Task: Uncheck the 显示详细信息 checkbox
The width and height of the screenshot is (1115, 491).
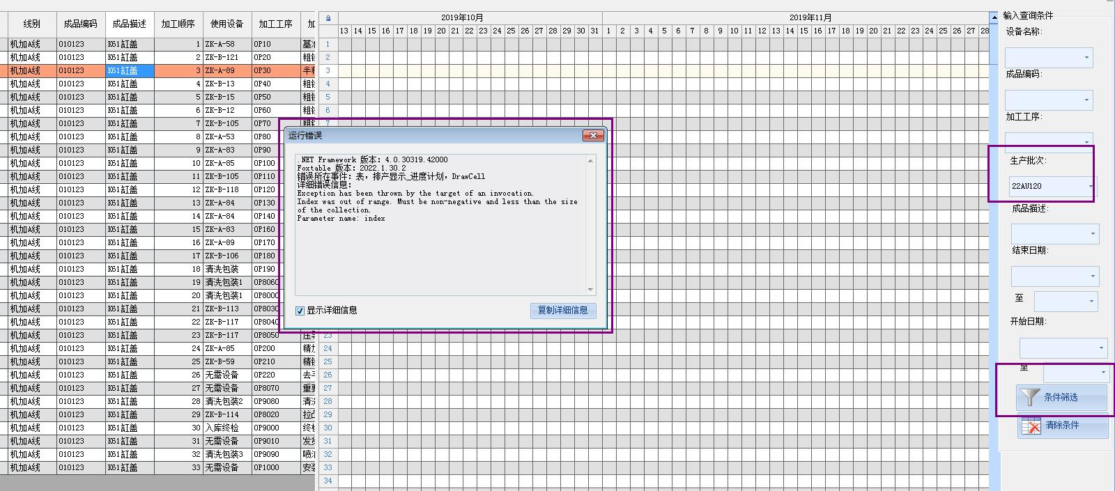Action: click(x=300, y=311)
